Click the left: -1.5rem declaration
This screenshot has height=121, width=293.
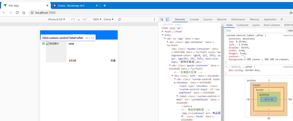coord(239,45)
